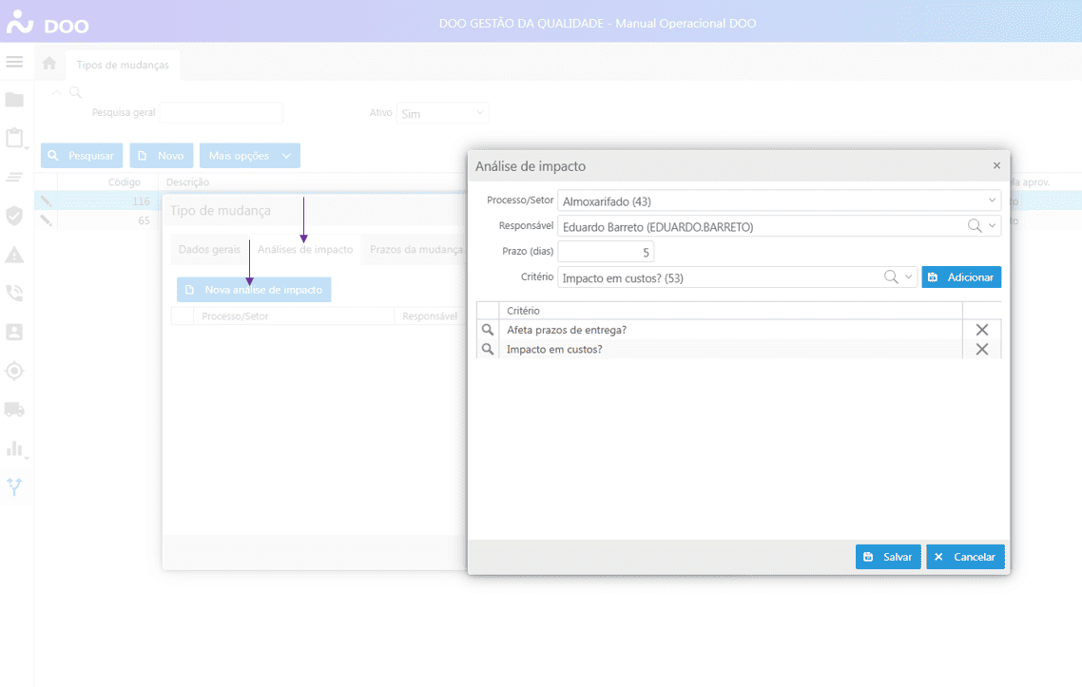Click the target icon in the sidebar
1082x687 pixels.
click(14, 371)
